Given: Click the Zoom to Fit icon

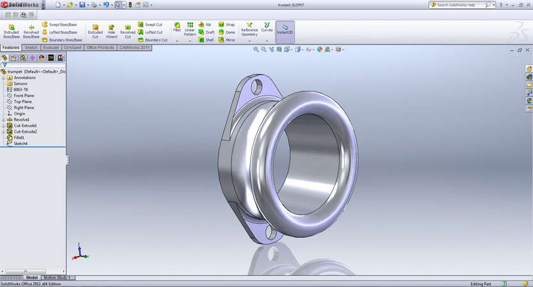Looking at the screenshot, I should (256, 49).
